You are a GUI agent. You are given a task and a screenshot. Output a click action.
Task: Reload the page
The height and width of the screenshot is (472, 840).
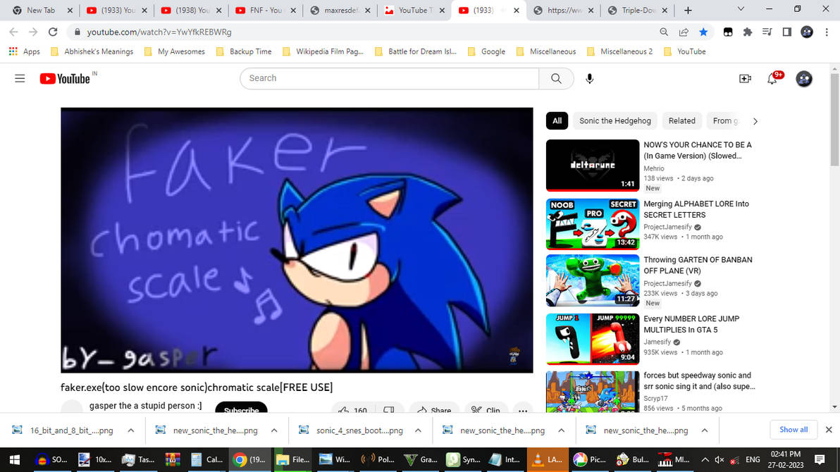[52, 32]
